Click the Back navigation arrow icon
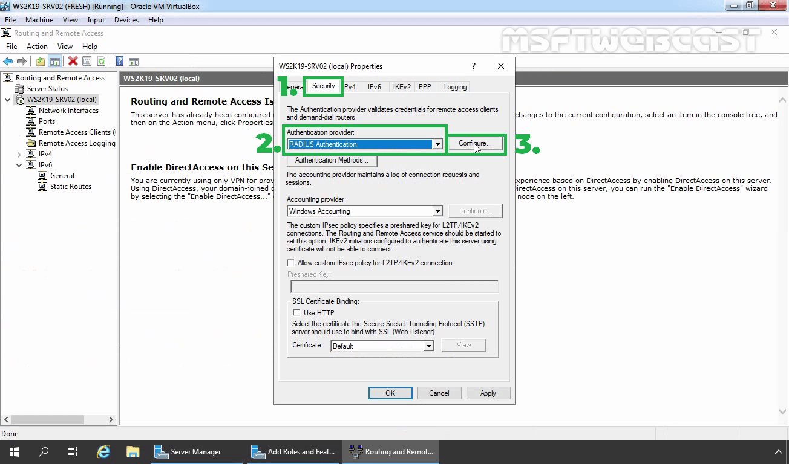This screenshot has height=464, width=789. [8, 61]
